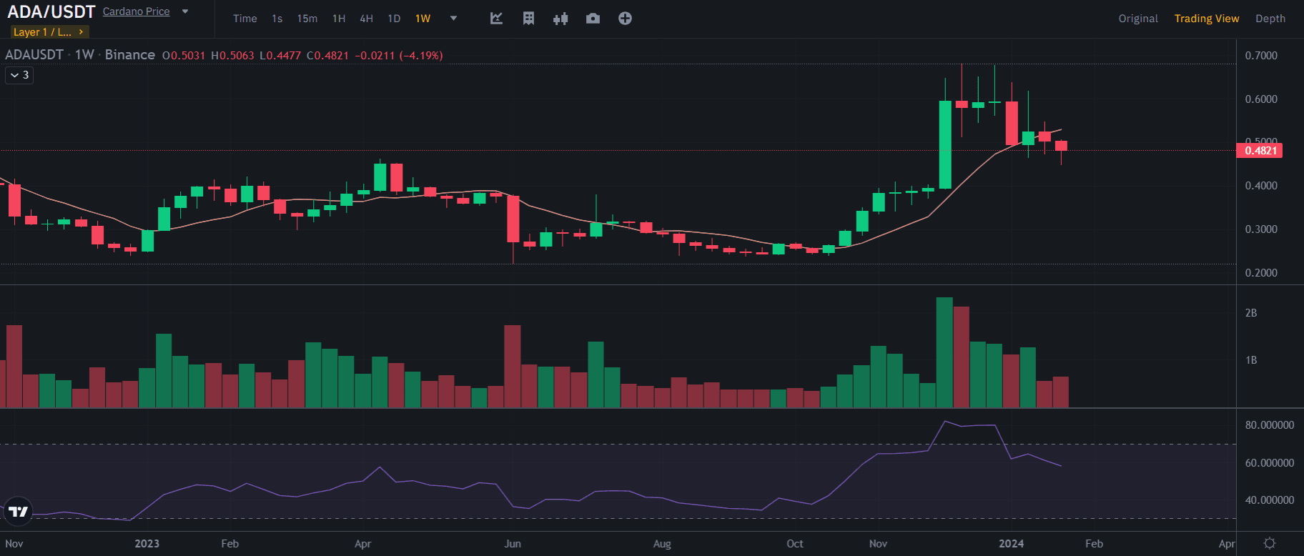Select the 1s time interval
Screen dimensions: 1304x556
[277, 19]
